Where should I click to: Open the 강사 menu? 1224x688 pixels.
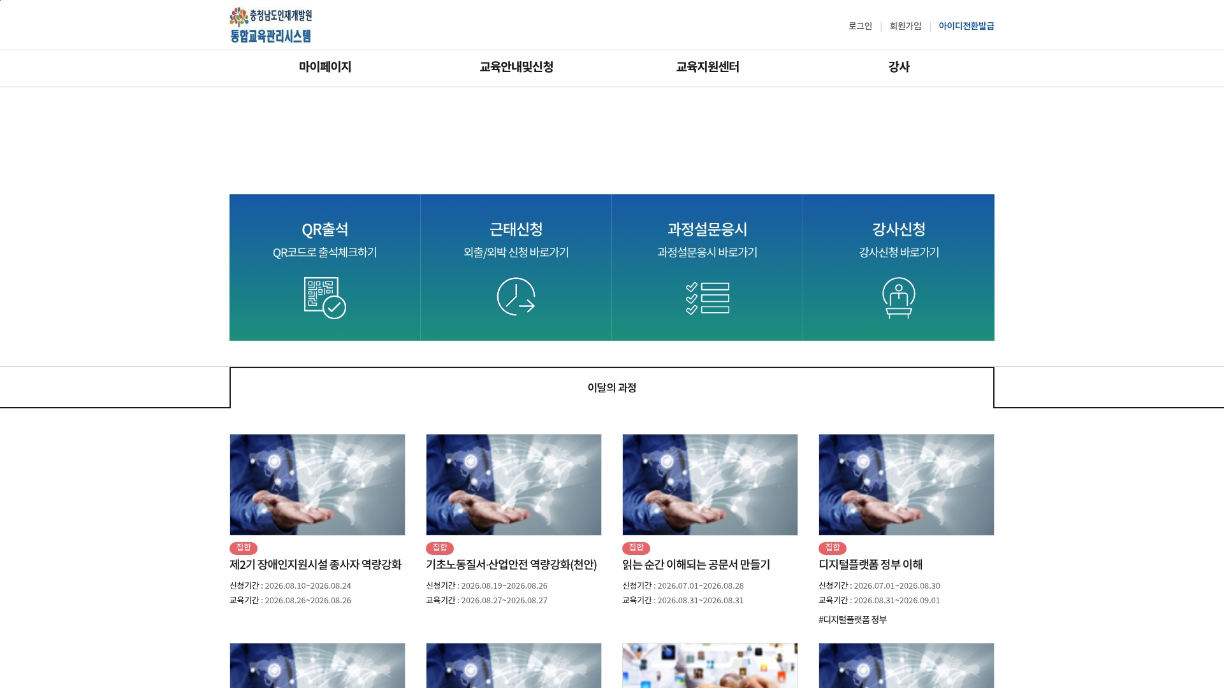click(x=899, y=67)
